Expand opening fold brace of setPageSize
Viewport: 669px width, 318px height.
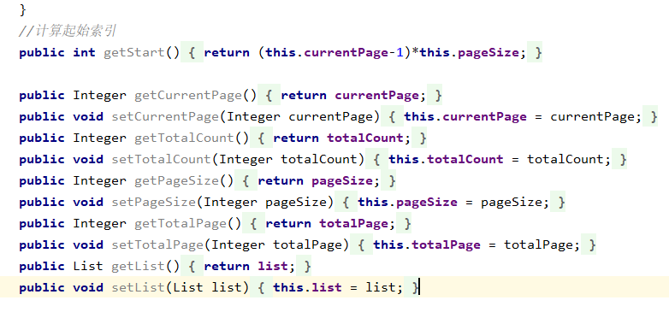346,202
